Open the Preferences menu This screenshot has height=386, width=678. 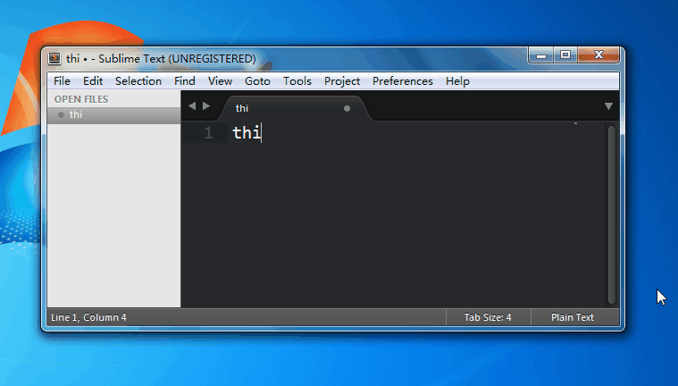pyautogui.click(x=403, y=81)
